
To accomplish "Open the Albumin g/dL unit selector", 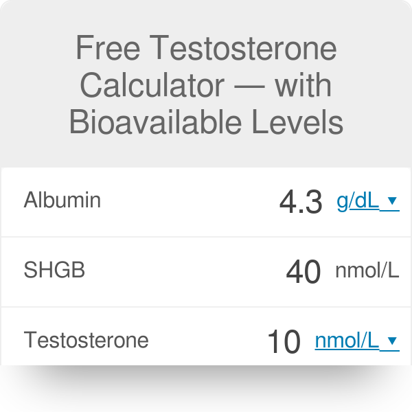I will tap(358, 201).
